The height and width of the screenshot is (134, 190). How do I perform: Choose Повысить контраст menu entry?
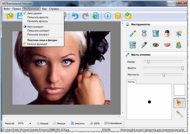43,31
